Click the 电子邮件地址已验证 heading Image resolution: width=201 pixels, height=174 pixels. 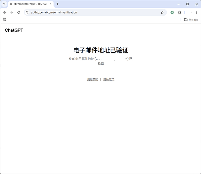101,50
